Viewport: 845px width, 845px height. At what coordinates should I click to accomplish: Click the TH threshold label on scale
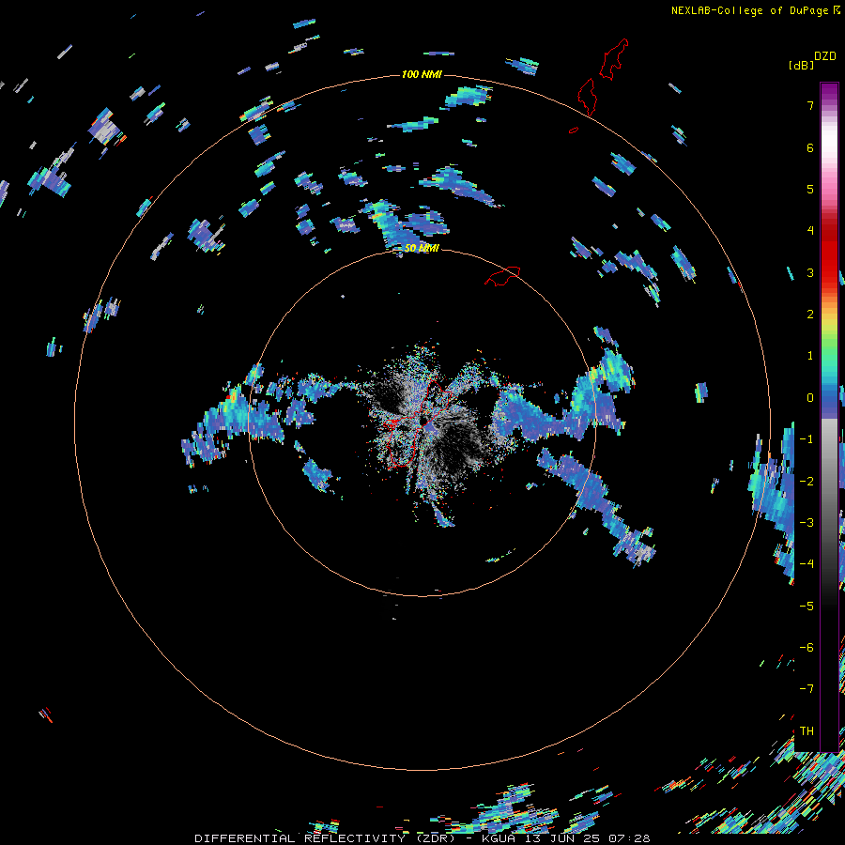click(807, 731)
